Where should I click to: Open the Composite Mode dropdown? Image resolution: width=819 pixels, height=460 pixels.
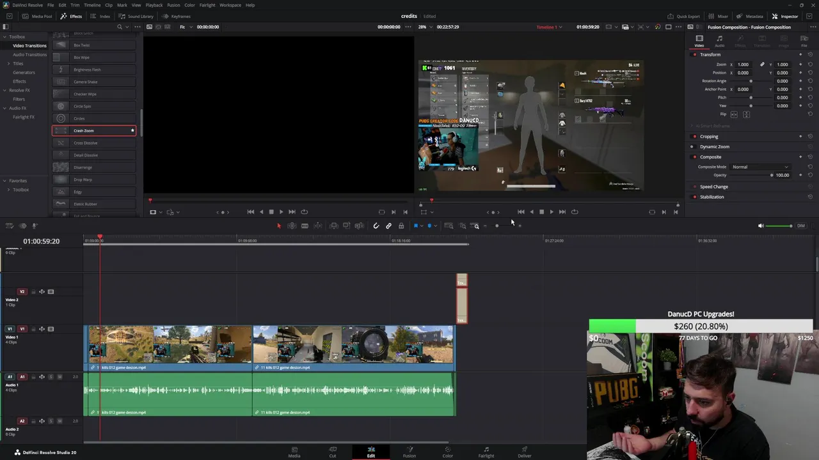(x=760, y=167)
